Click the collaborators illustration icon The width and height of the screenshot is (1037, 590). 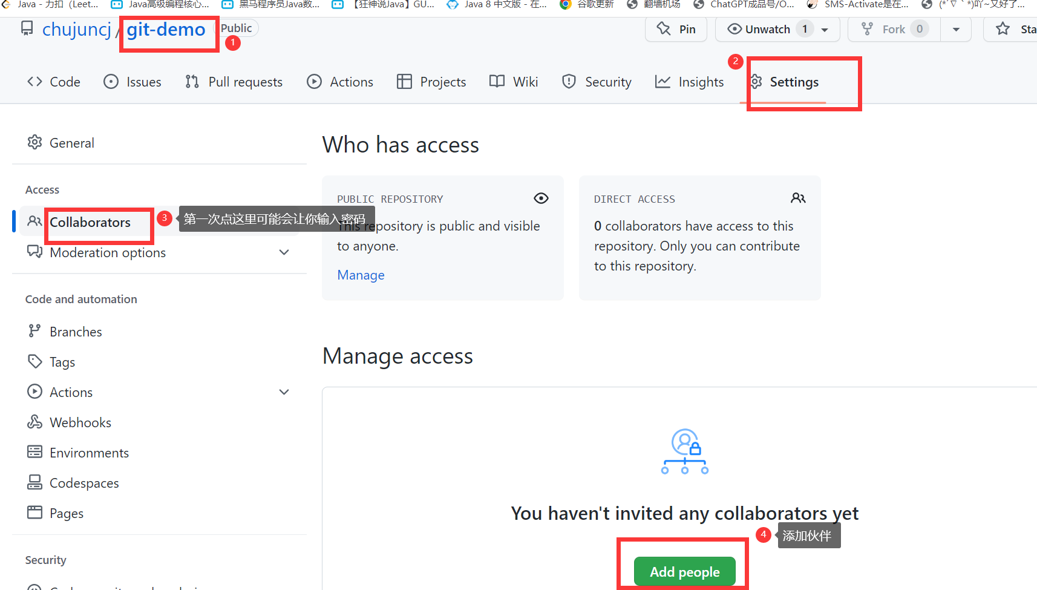pyautogui.click(x=685, y=451)
